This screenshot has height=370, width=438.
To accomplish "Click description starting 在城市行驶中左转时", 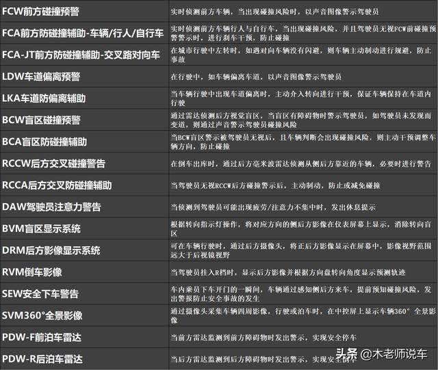I will 301,55.
